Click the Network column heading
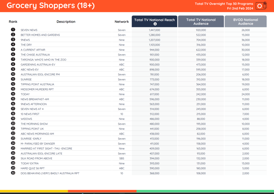274x194 pixels. tap(122, 22)
